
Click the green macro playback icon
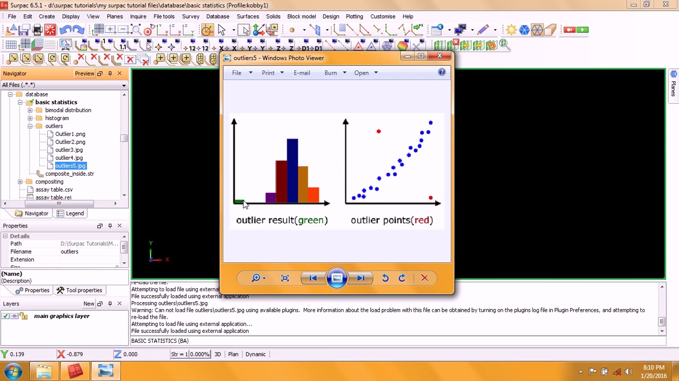582,30
